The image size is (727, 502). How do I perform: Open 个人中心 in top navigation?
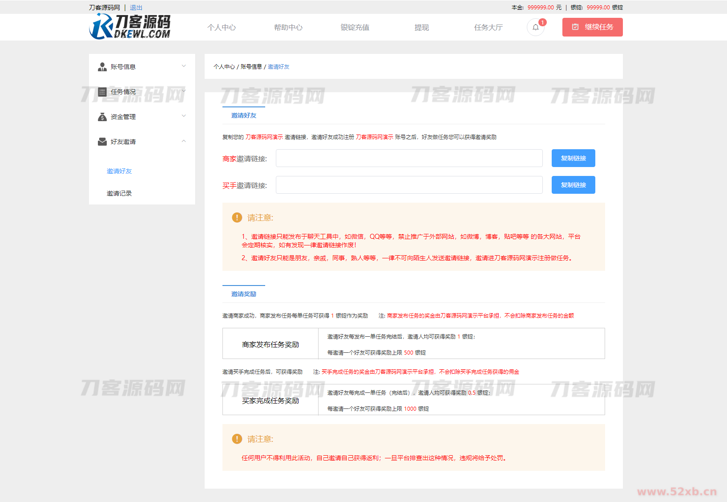[x=222, y=28]
